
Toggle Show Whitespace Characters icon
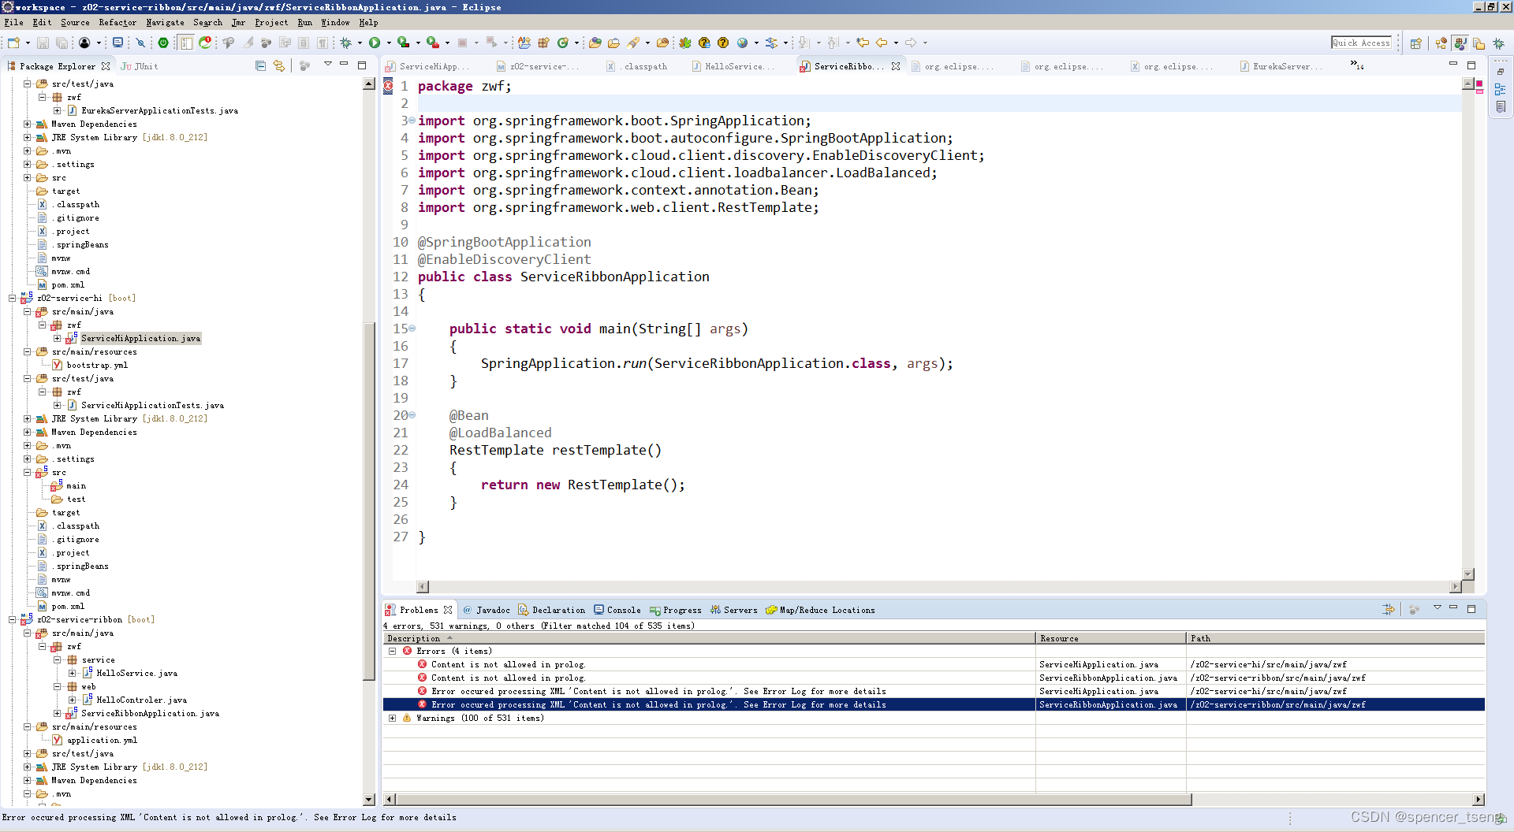point(323,43)
